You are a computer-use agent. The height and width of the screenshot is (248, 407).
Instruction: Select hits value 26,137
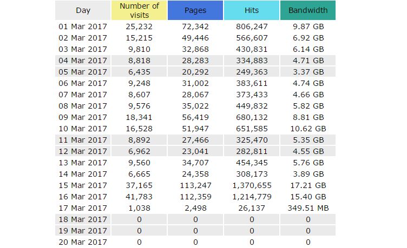point(252,208)
